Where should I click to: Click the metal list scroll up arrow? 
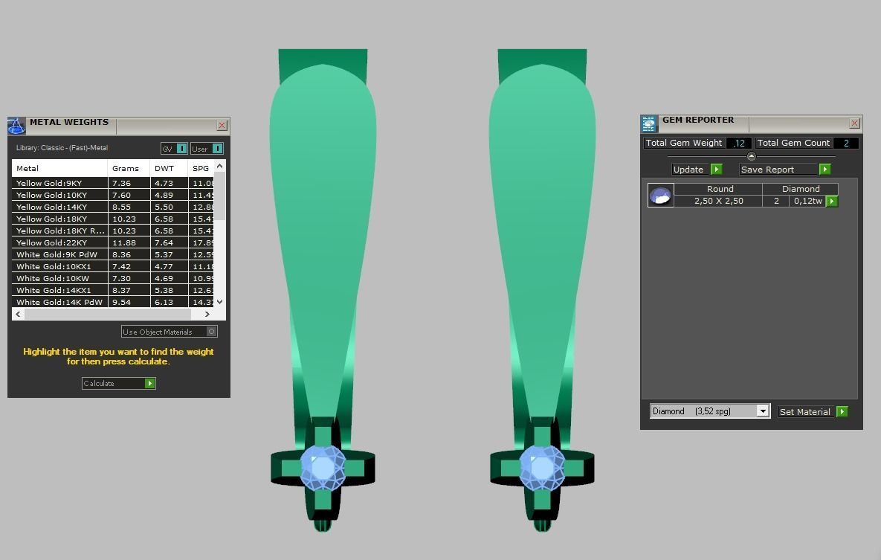point(219,166)
